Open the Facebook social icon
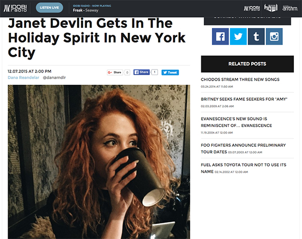Screen dimensions: 302x239 pyautogui.click(x=220, y=36)
